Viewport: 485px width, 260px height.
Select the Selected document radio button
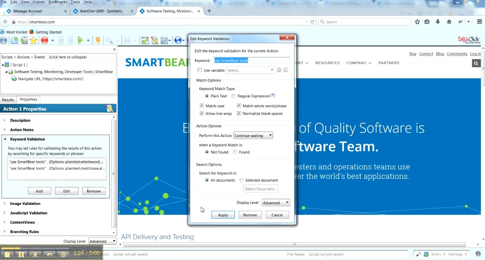(x=241, y=180)
